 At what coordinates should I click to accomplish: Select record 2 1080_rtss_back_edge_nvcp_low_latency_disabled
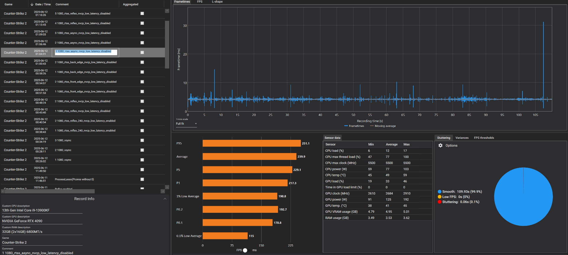point(83,62)
